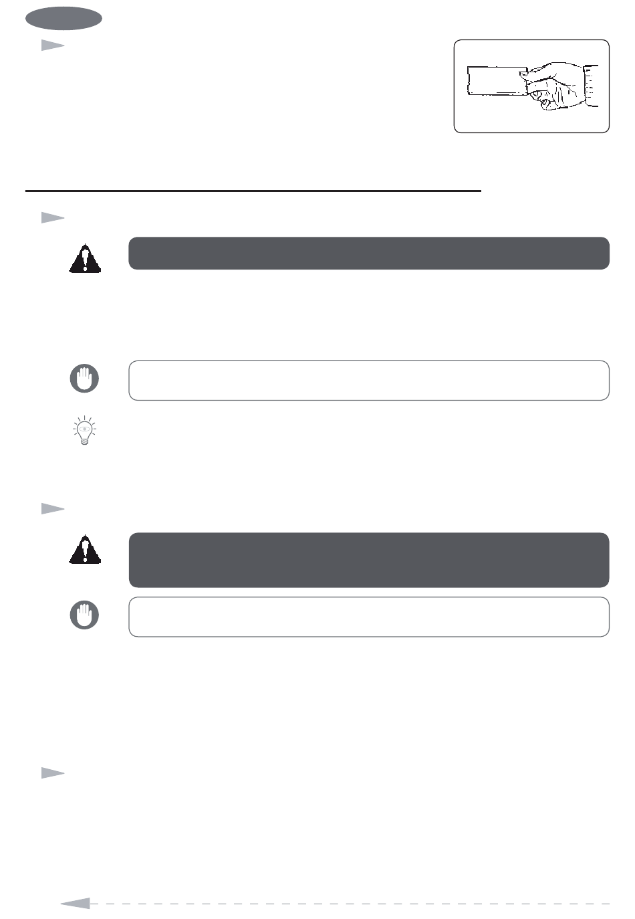Click the taller dark gray warning banner

pos(369,560)
